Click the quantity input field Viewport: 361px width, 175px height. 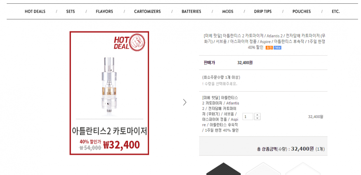coord(248,116)
